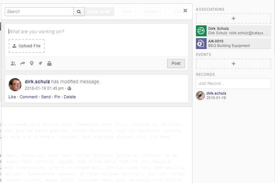The image size is (275, 183).
Task: Click the pushpin icon in post toolbar
Action: (x=40, y=63)
